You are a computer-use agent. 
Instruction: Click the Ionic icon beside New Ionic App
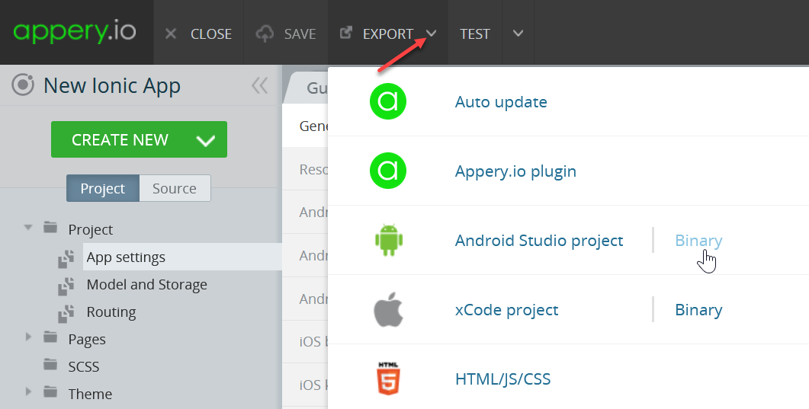coord(23,85)
